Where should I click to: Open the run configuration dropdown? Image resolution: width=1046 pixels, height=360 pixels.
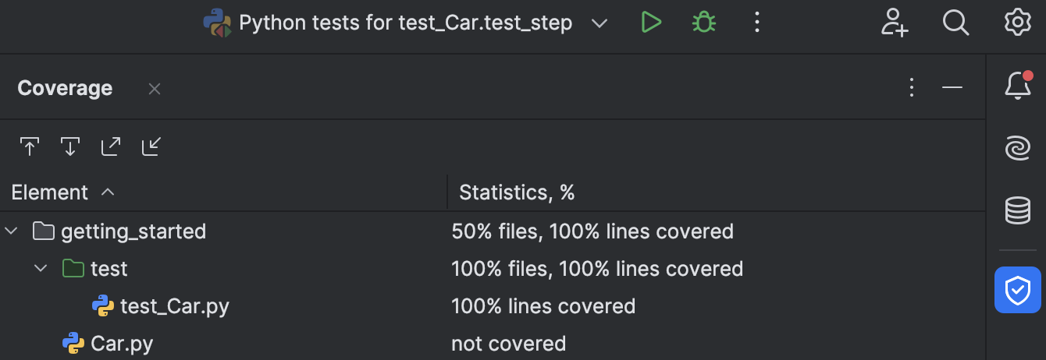point(599,23)
